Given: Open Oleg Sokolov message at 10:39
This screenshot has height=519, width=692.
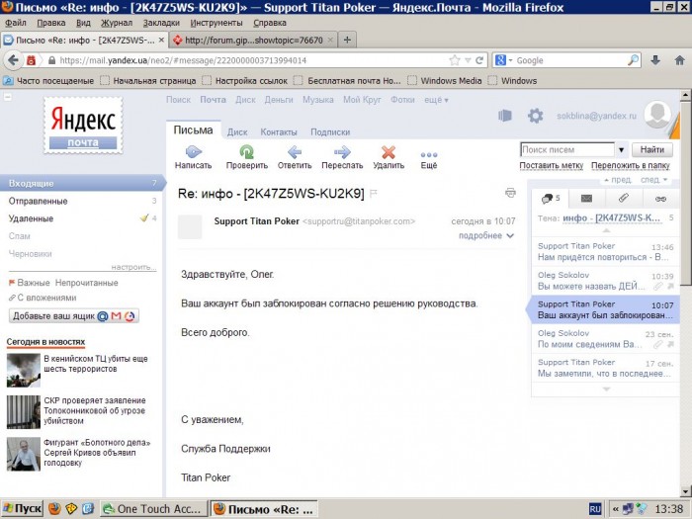Looking at the screenshot, I should click(605, 281).
